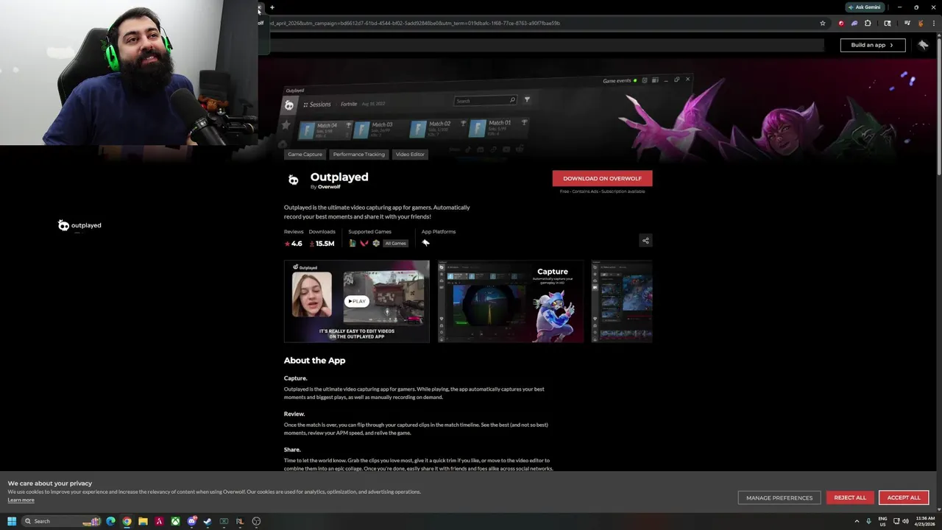Viewport: 942px width, 530px height.
Task: Click the taskbar volume icon
Action: pos(905,521)
